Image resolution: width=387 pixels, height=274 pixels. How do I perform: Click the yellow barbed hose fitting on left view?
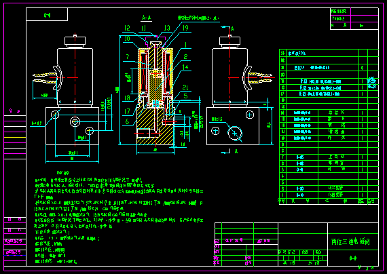click(45, 78)
